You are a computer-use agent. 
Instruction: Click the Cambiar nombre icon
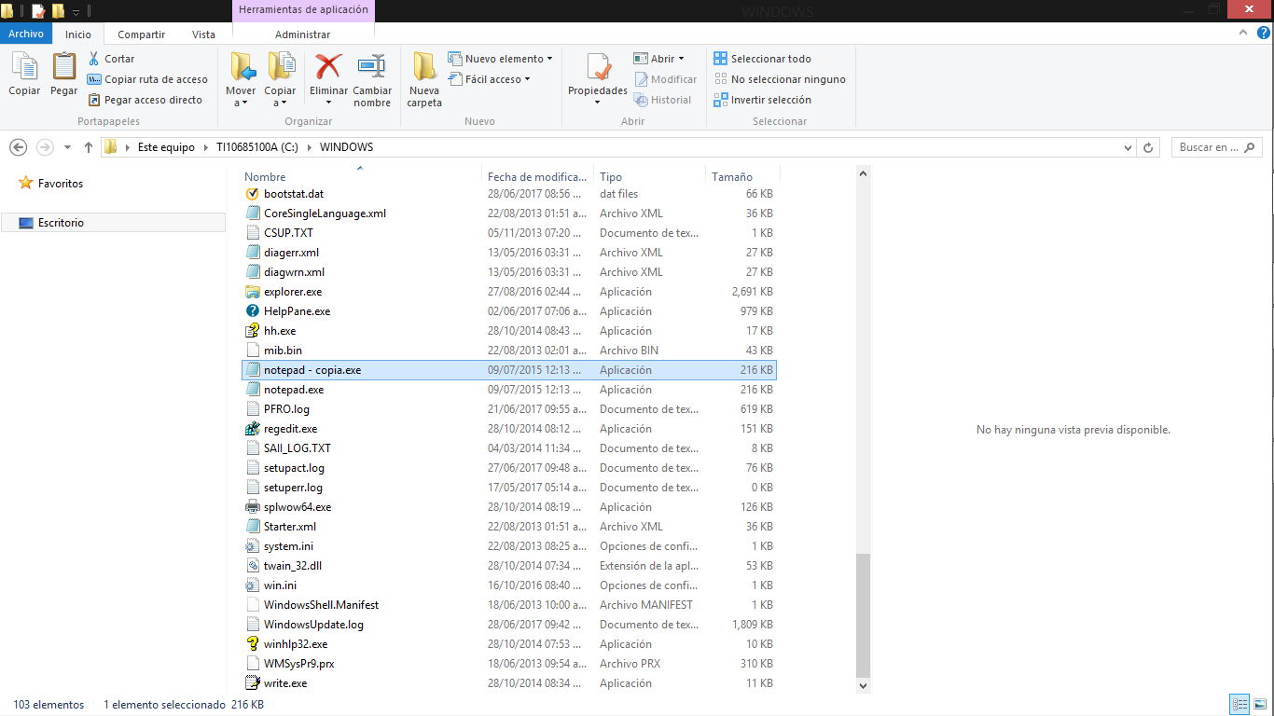[372, 67]
